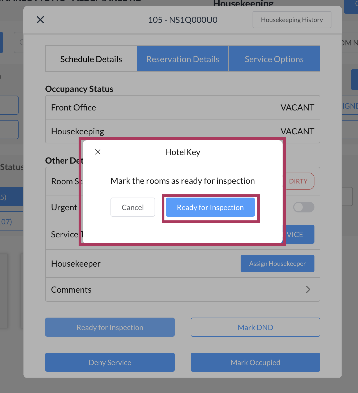
Task: Switch to the Reservation Details tab
Action: pyautogui.click(x=183, y=59)
